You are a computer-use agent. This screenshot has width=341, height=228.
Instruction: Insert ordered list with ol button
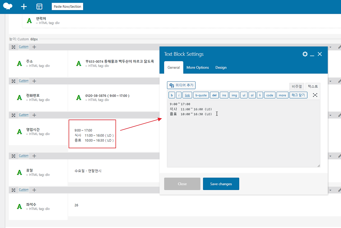(x=252, y=95)
